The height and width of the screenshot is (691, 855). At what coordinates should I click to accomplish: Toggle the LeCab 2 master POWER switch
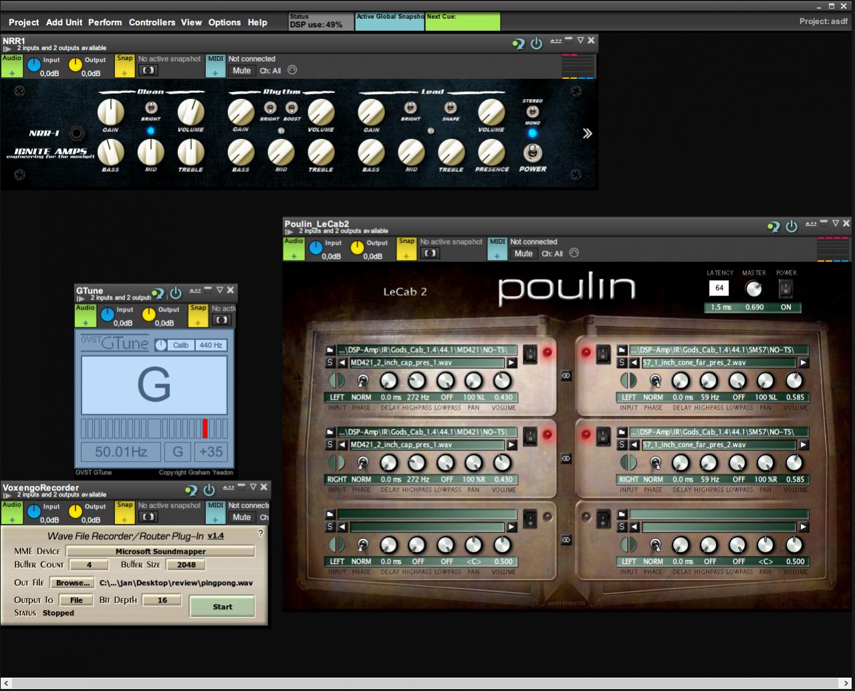[786, 289]
